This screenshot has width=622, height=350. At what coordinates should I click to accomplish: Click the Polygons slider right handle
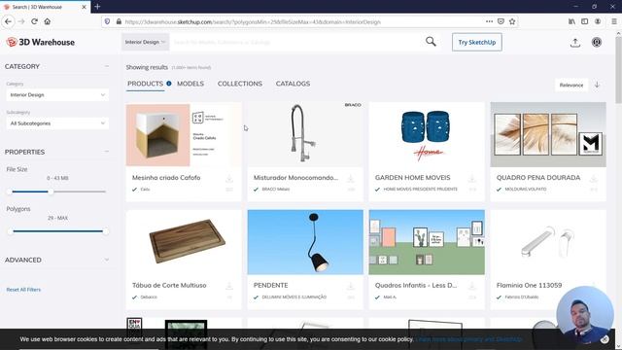click(x=106, y=231)
